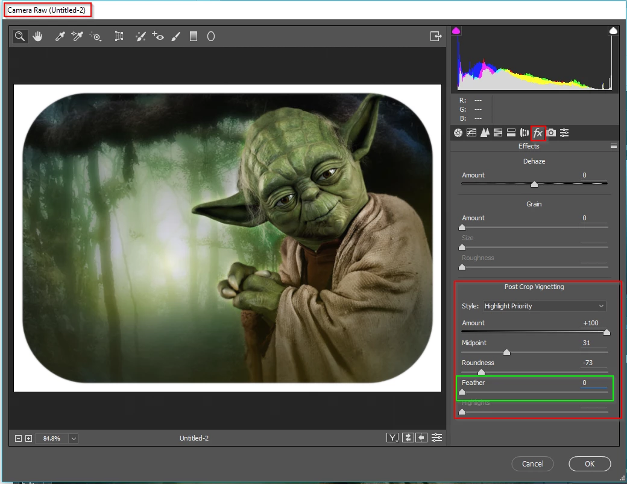Edit the Feather value field
This screenshot has height=484, width=627.
click(x=593, y=383)
